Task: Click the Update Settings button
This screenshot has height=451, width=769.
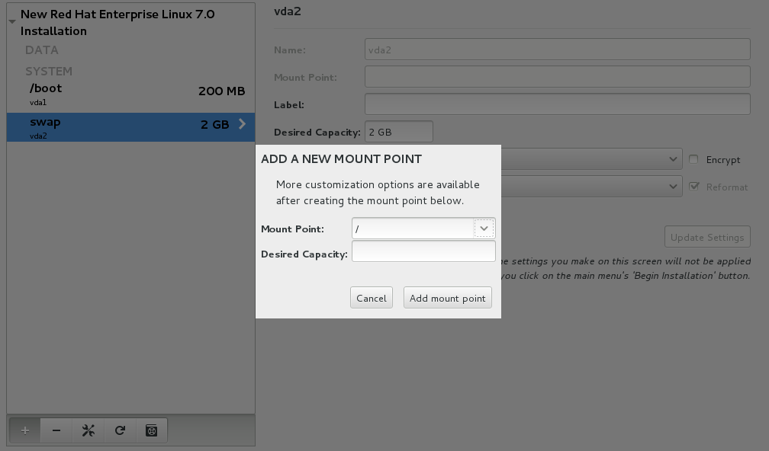Action: click(707, 237)
